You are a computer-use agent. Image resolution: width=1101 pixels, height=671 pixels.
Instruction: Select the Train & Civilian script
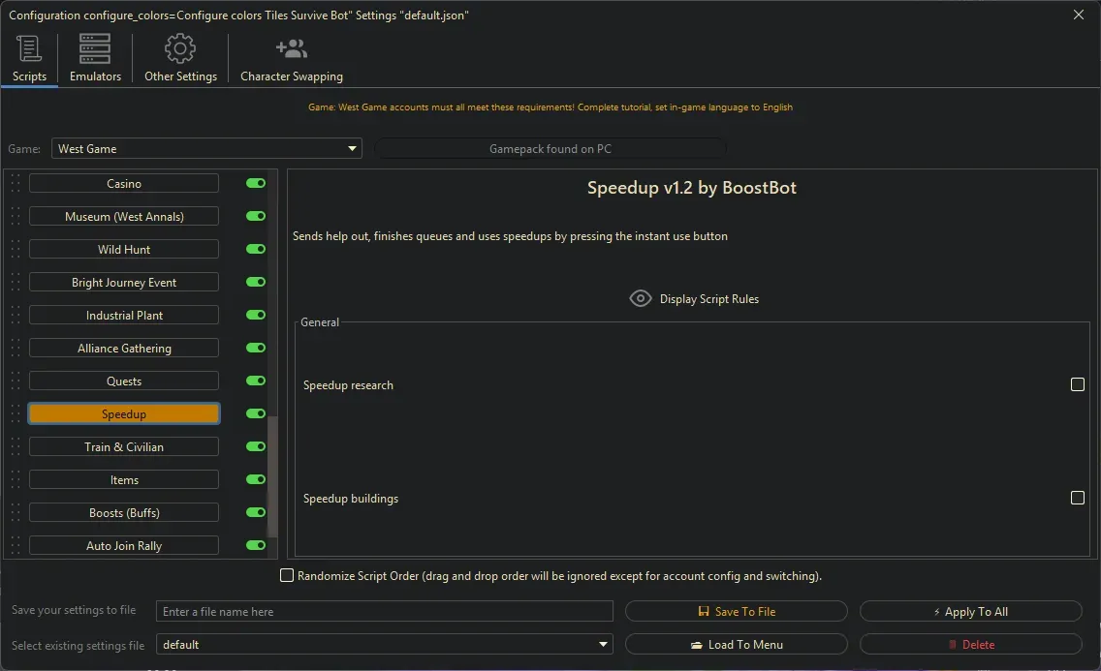[x=124, y=447]
